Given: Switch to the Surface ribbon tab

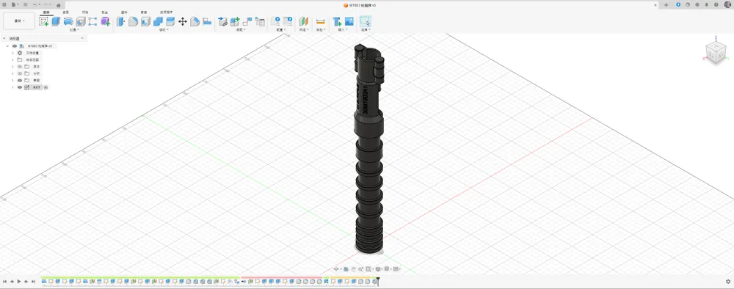Looking at the screenshot, I should [65, 12].
